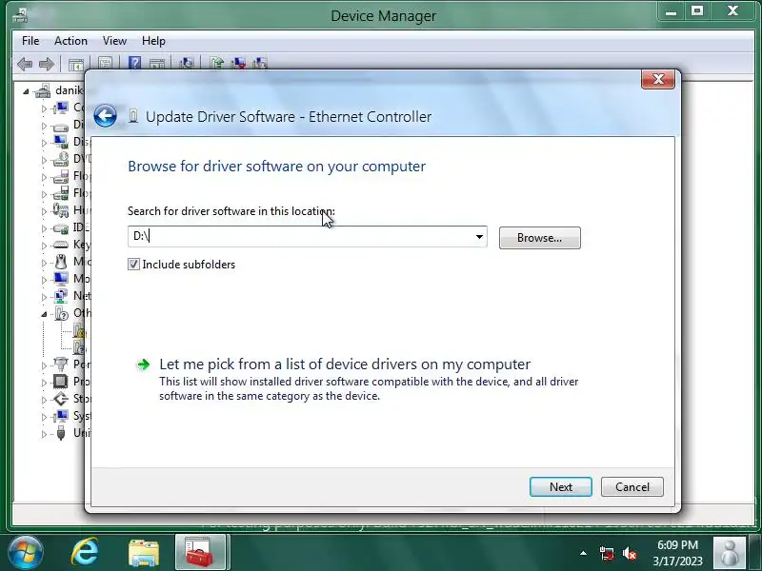Viewport: 762px width, 571px height.
Task: Select the DVD/CD-ROM drives category icon
Action: point(61,159)
